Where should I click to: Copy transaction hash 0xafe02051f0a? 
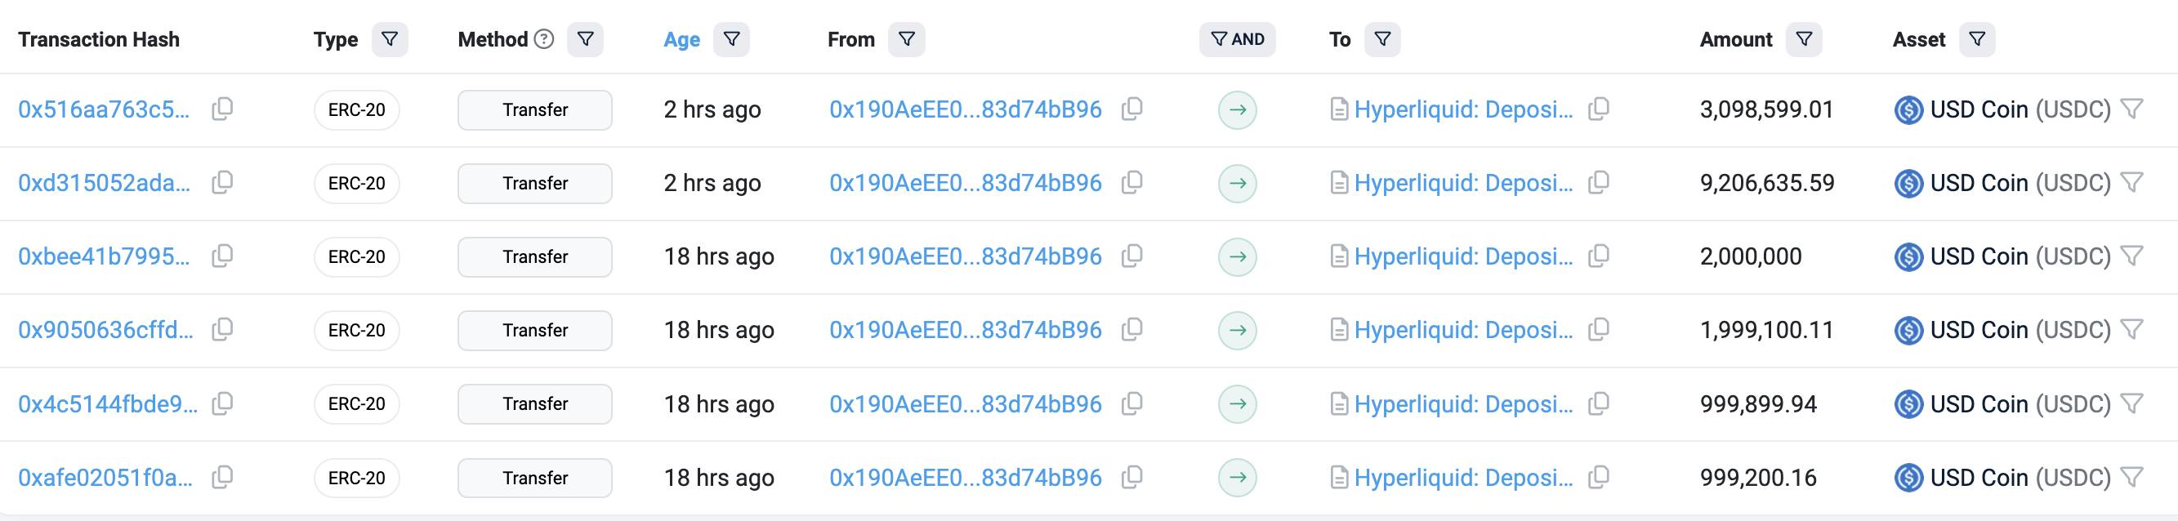(222, 478)
